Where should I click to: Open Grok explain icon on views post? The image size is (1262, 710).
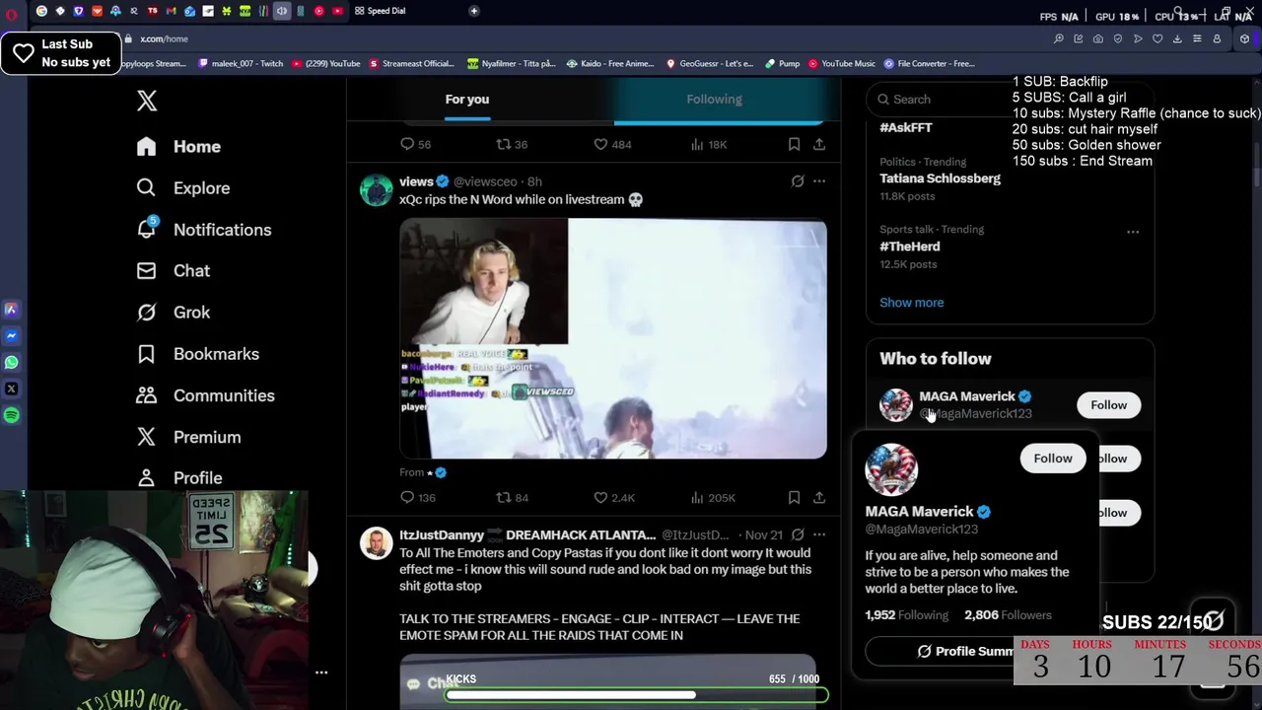pos(798,181)
